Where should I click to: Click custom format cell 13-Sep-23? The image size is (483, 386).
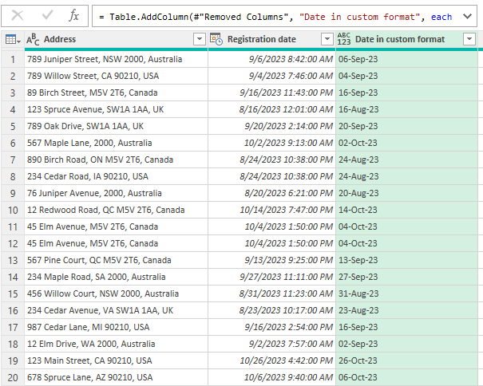click(406, 260)
